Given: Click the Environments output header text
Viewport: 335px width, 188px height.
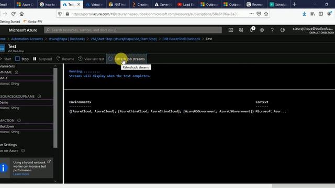Looking at the screenshot, I should [x=80, y=102].
